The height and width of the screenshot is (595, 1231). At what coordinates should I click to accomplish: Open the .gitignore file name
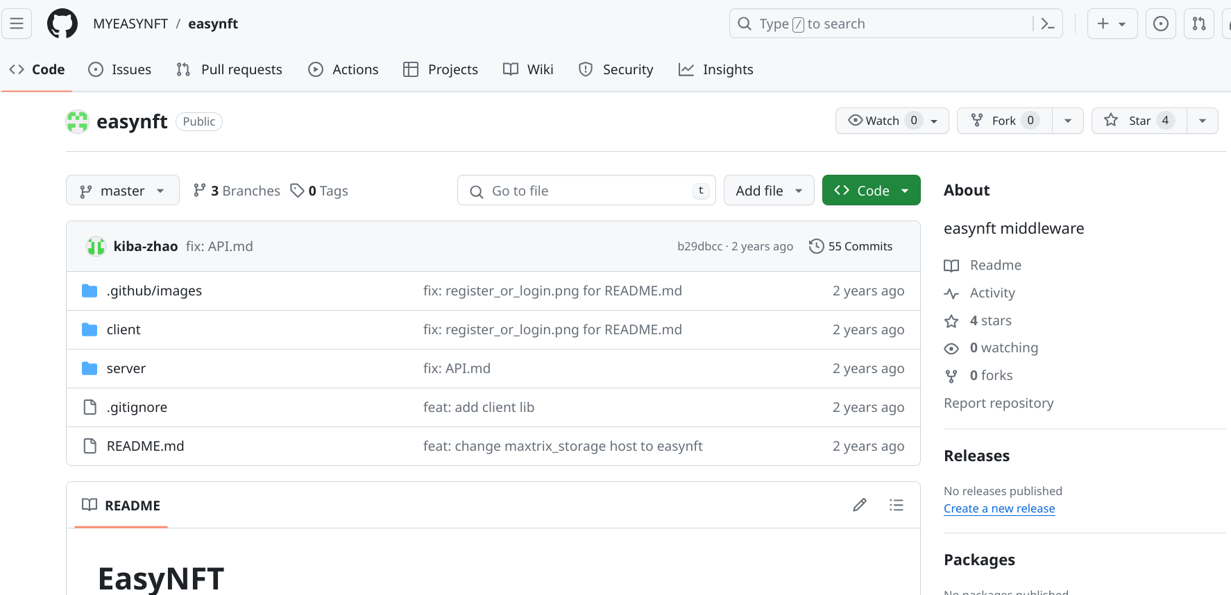point(137,407)
